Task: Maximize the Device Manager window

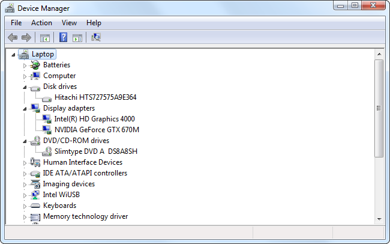Action: tap(355, 5)
